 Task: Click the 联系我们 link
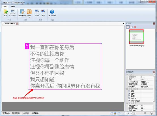(16, 113)
